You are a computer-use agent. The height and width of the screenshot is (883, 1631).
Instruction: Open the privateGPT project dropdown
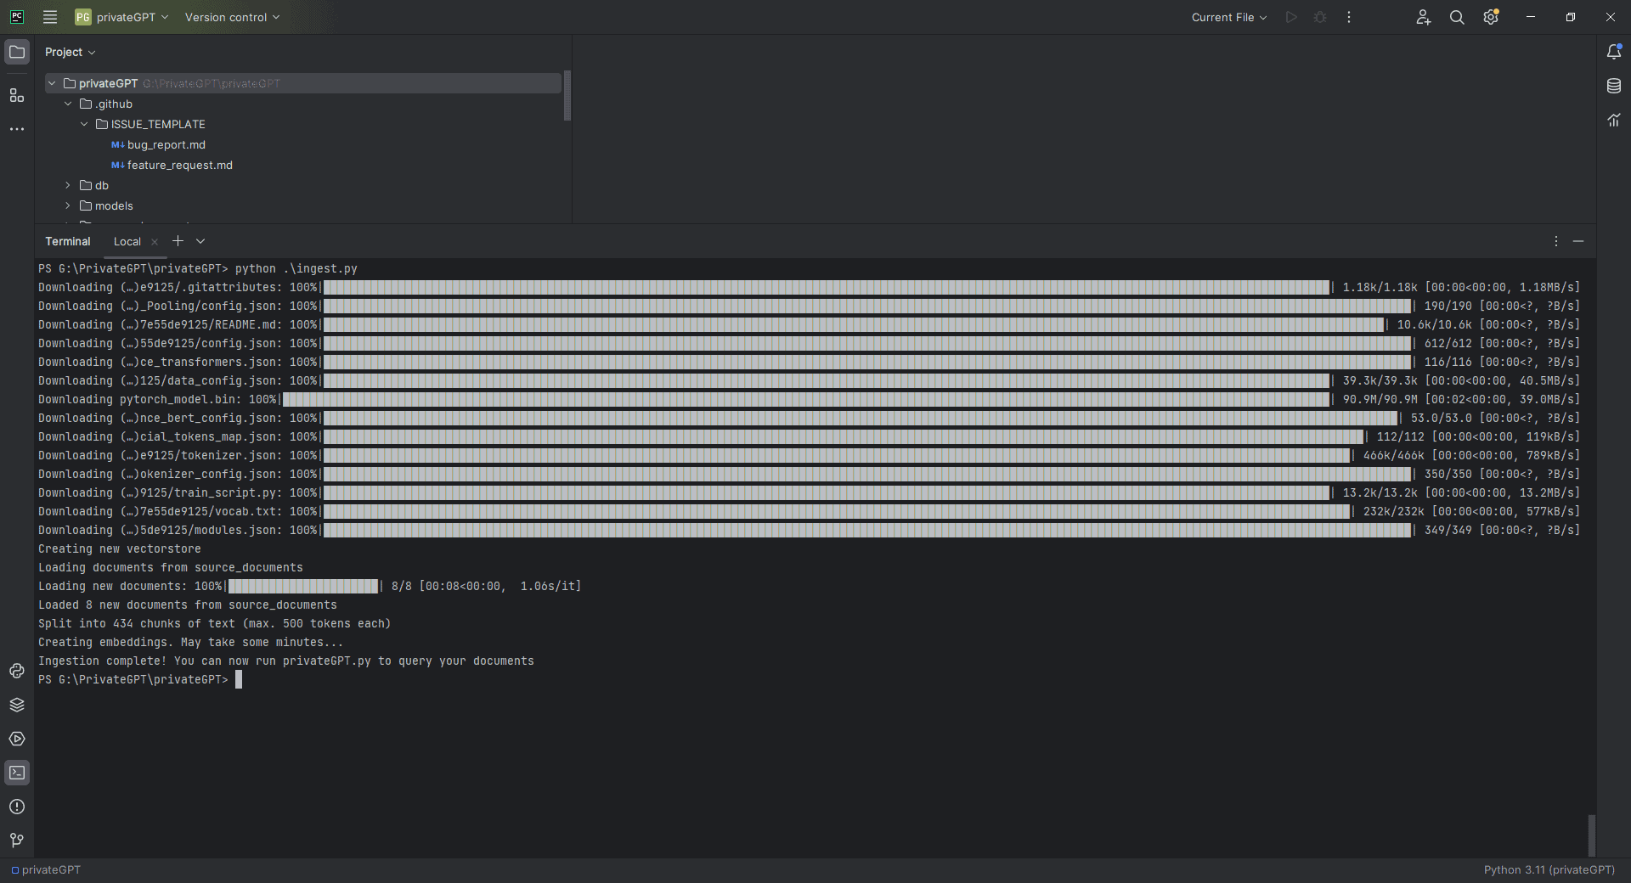tap(121, 17)
